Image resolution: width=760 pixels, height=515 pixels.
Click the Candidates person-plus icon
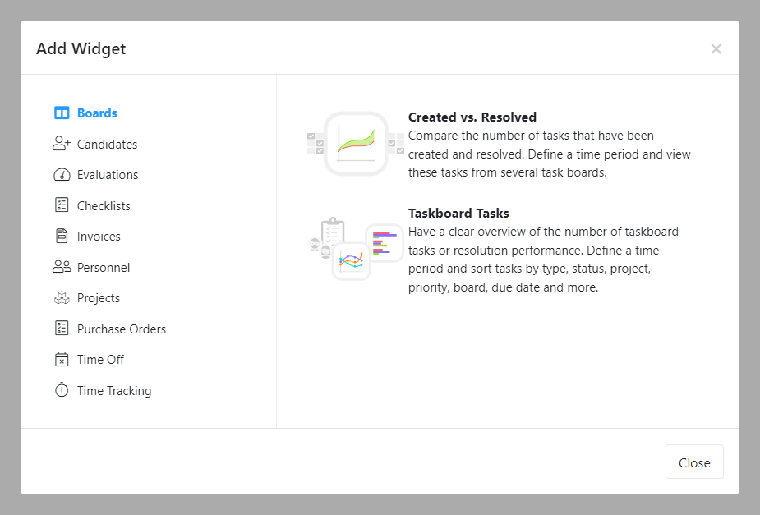pos(62,144)
